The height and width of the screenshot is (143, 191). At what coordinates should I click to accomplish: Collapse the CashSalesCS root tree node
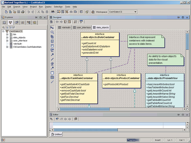click(3, 31)
